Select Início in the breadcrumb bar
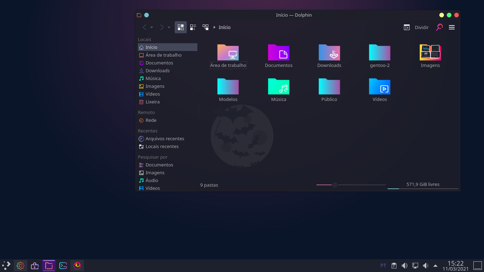This screenshot has width=484, height=272. pyautogui.click(x=225, y=27)
